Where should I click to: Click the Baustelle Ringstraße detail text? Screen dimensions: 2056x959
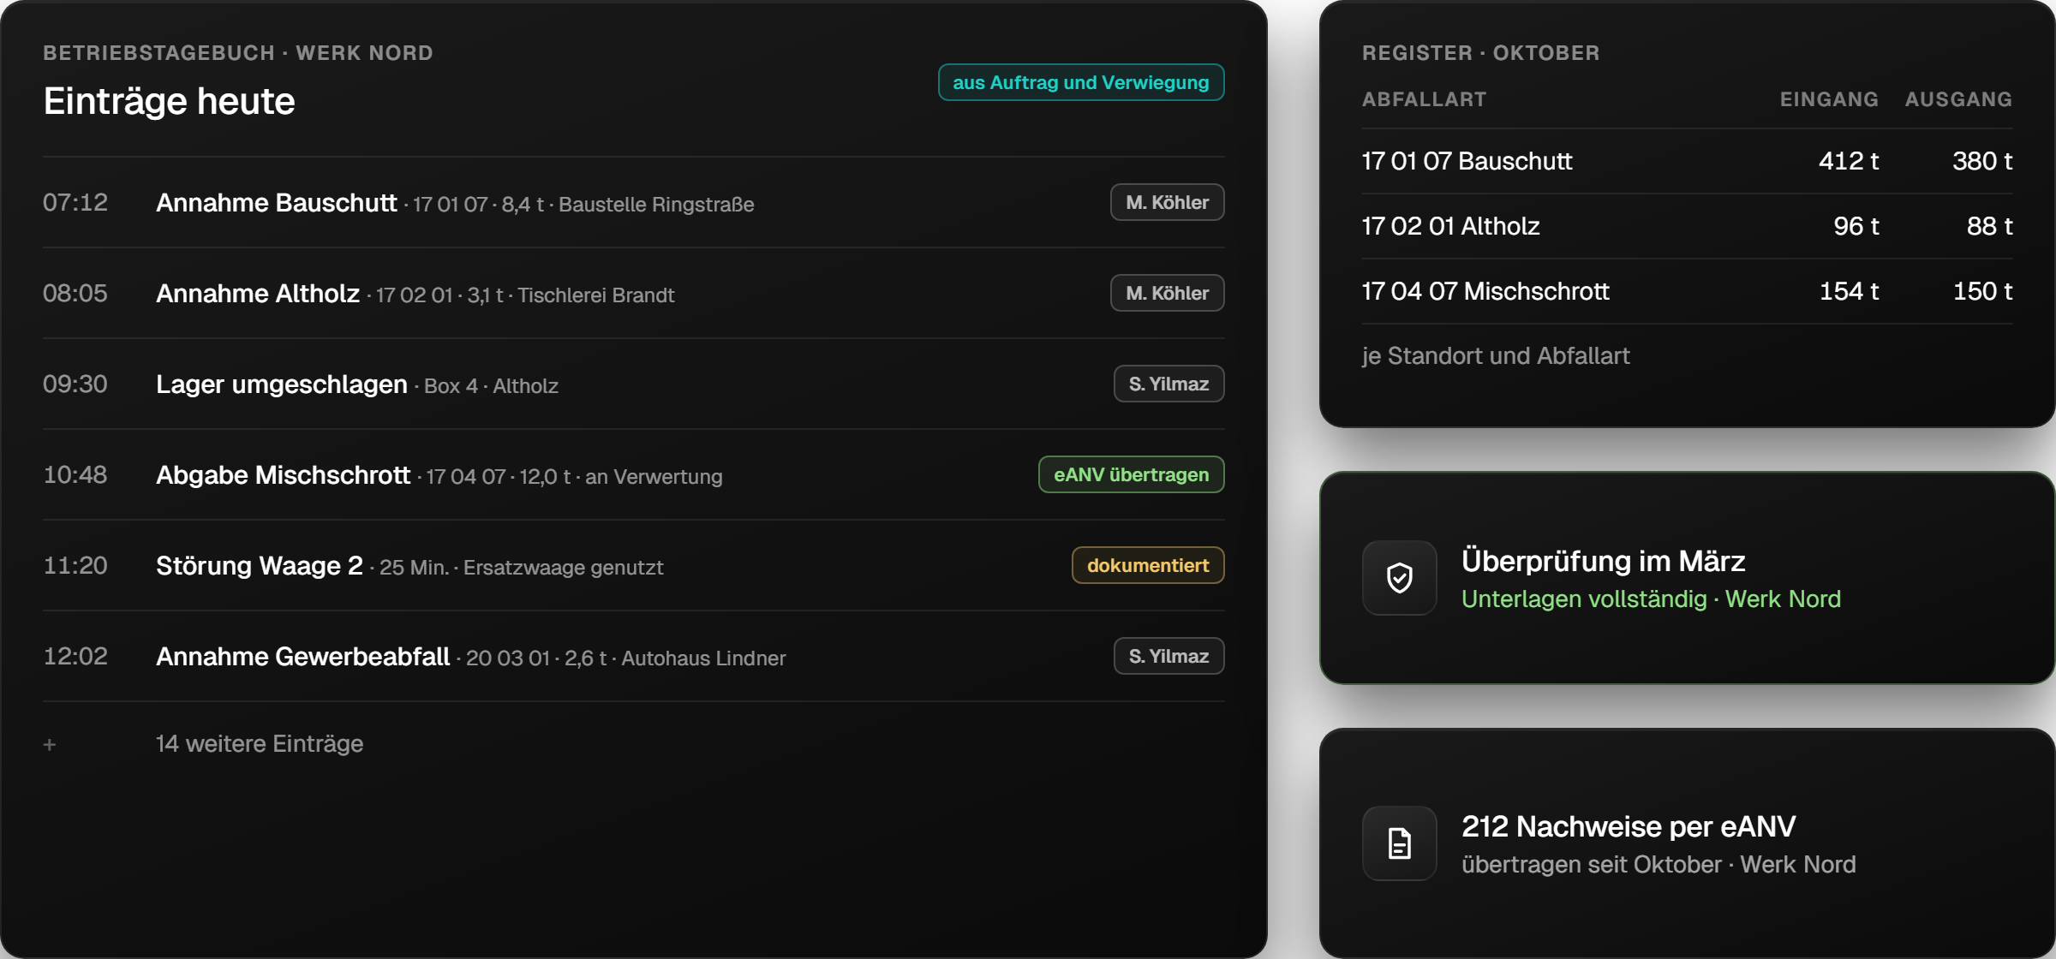[x=656, y=205]
